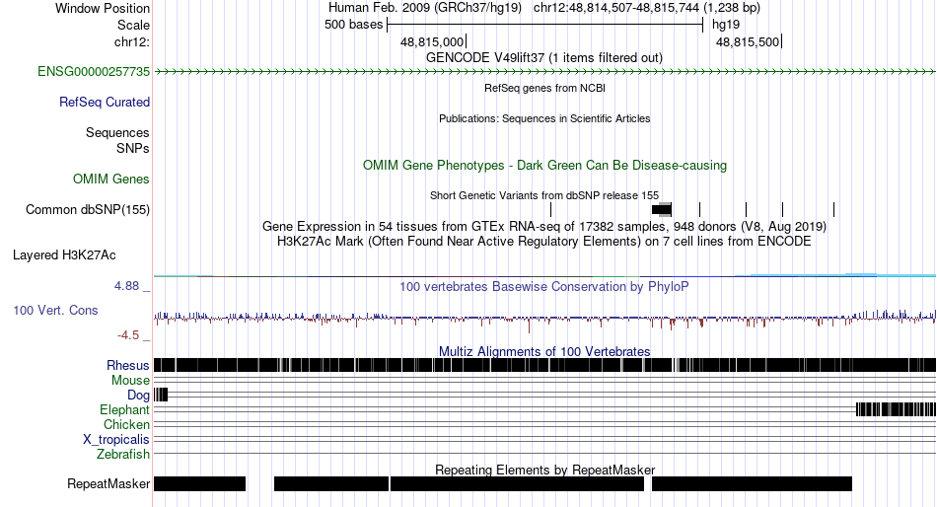Click the hg19 label next to scale bar
The height and width of the screenshot is (507, 937).
(726, 25)
